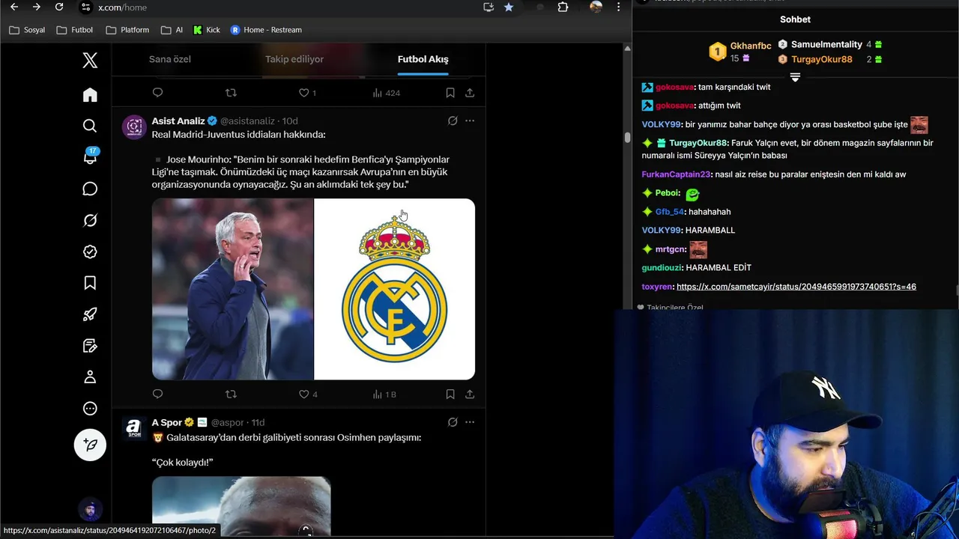Viewport: 959px width, 539px height.
Task: Share the top post with 424 views
Action: point(470,93)
